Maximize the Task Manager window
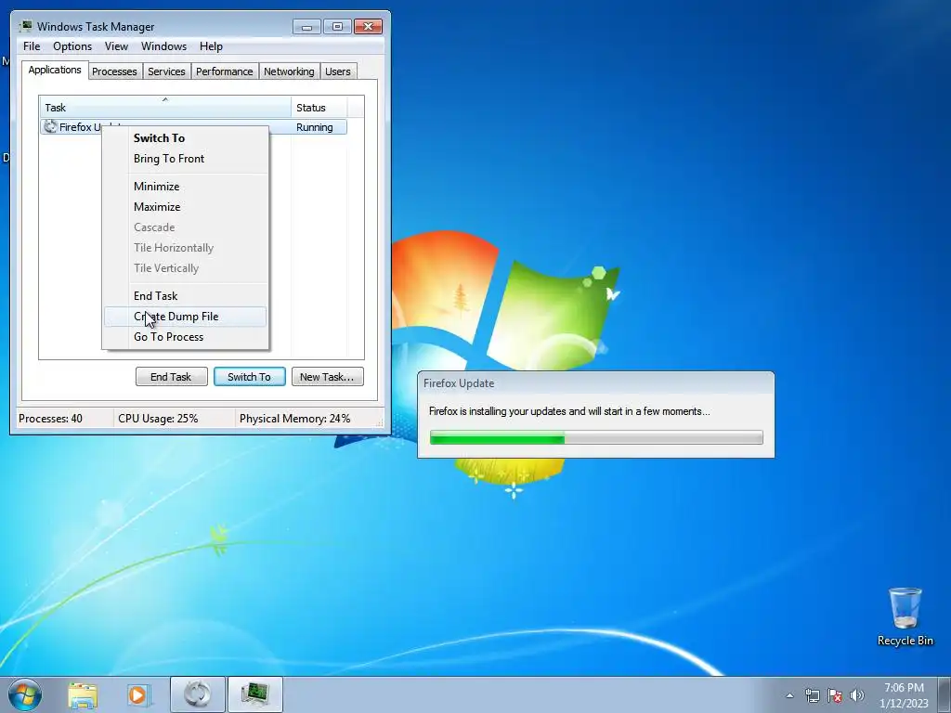Viewport: 951px width, 713px height. coord(337,27)
